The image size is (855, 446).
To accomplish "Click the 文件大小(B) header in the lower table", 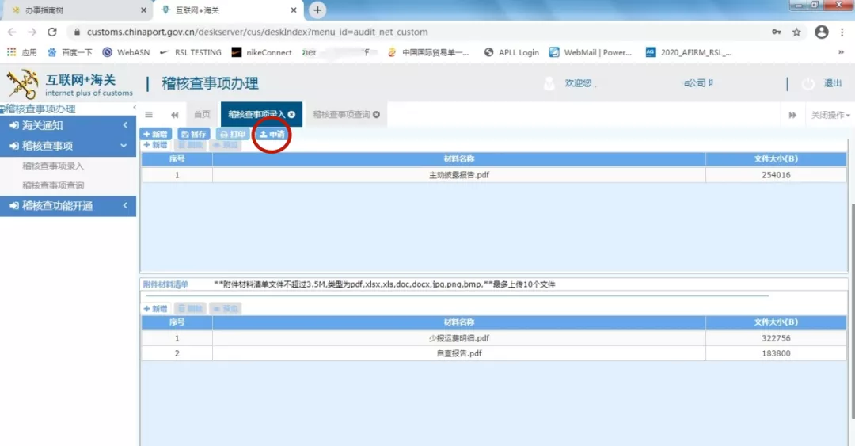I will (776, 322).
